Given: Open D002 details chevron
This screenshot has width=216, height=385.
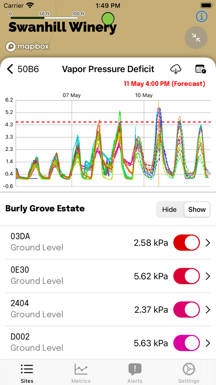Looking at the screenshot, I should [208, 343].
